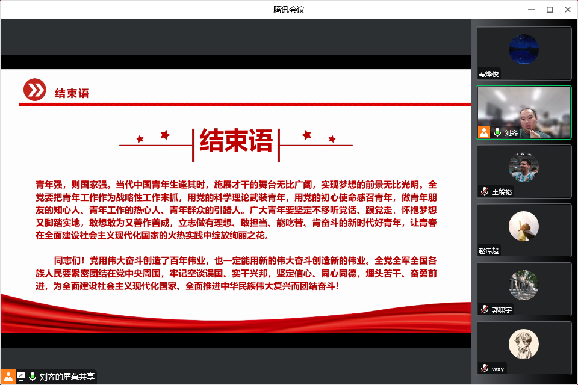Click the 赵锦超 name label

488,250
